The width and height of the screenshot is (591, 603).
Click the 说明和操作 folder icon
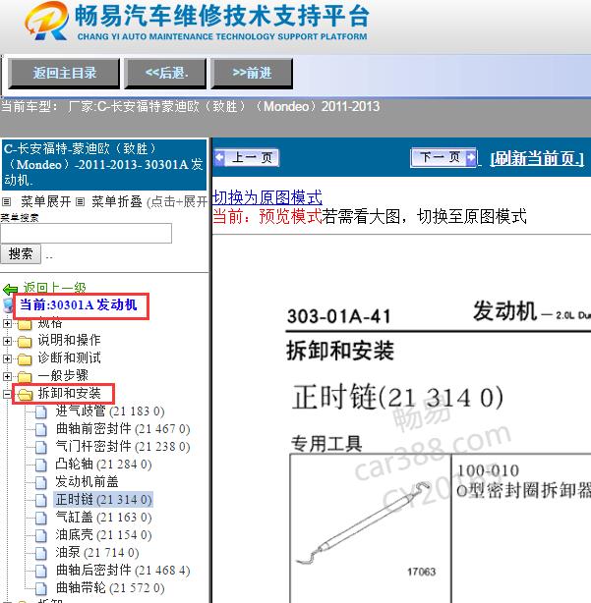click(25, 341)
